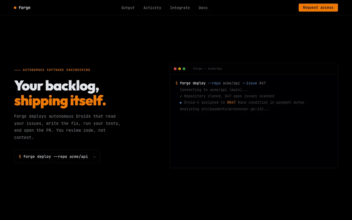Open the Output nav item
Screen dimensions: 352x220
(x=128, y=8)
